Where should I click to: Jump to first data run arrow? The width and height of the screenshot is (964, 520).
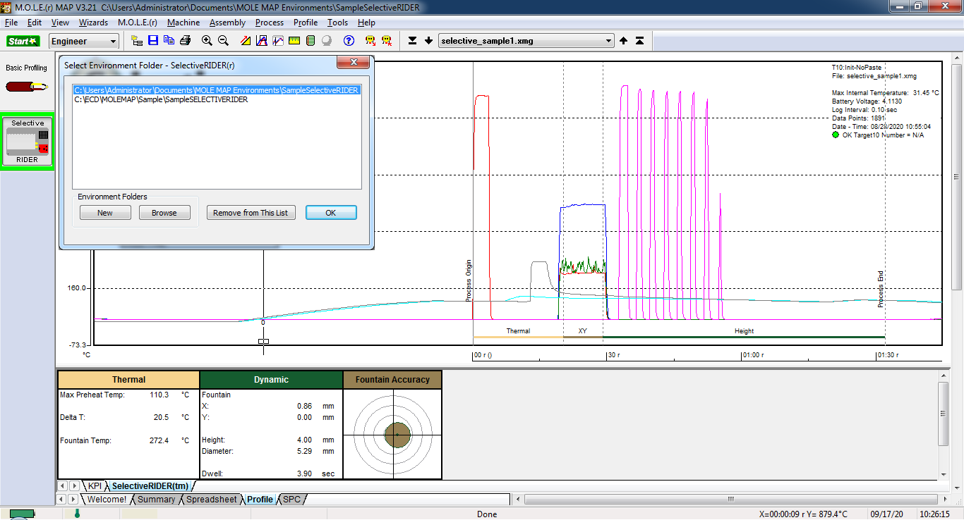pyautogui.click(x=639, y=42)
